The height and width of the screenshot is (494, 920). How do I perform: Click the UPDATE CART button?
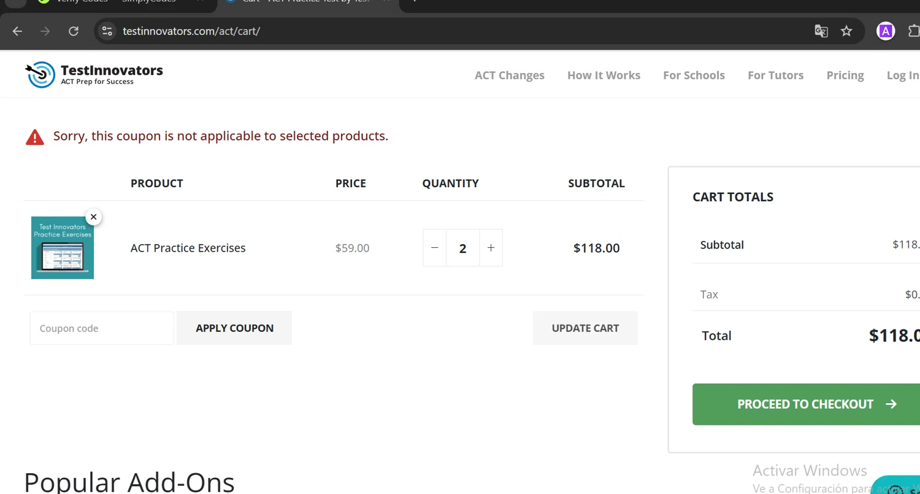(585, 328)
